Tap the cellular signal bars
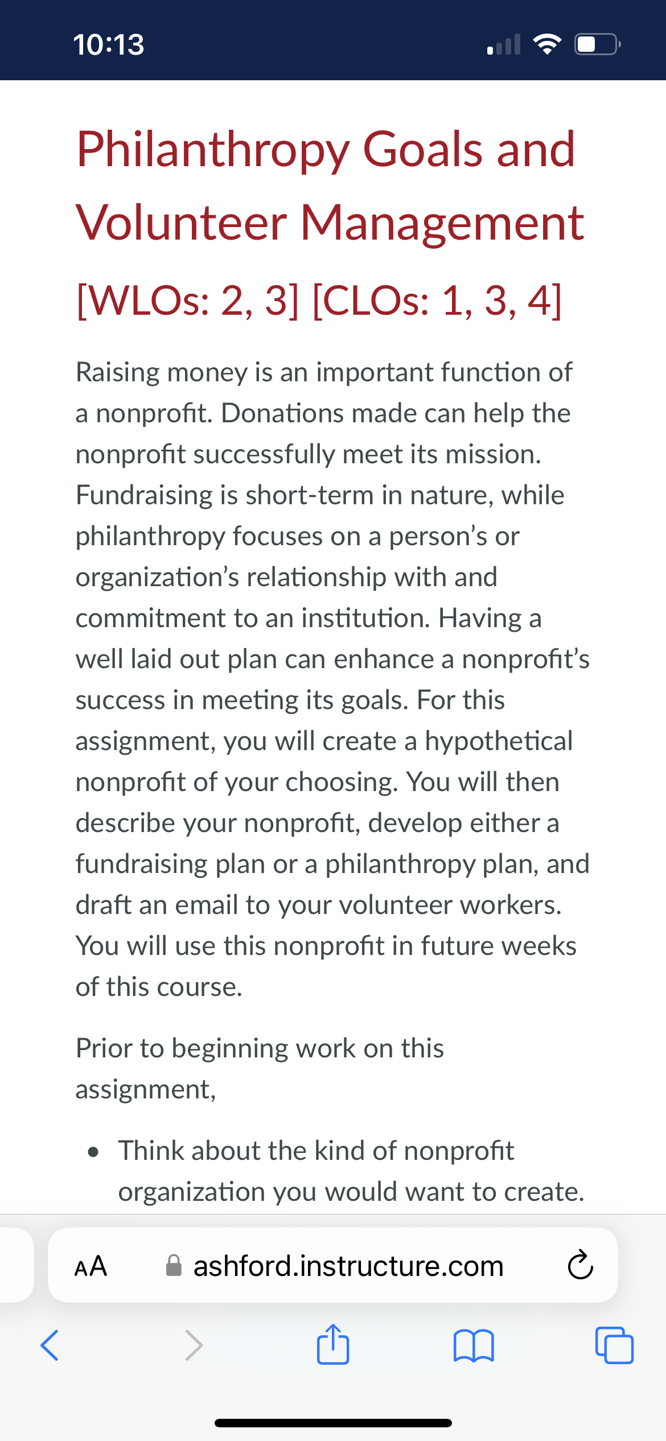This screenshot has width=666, height=1441. 504,44
